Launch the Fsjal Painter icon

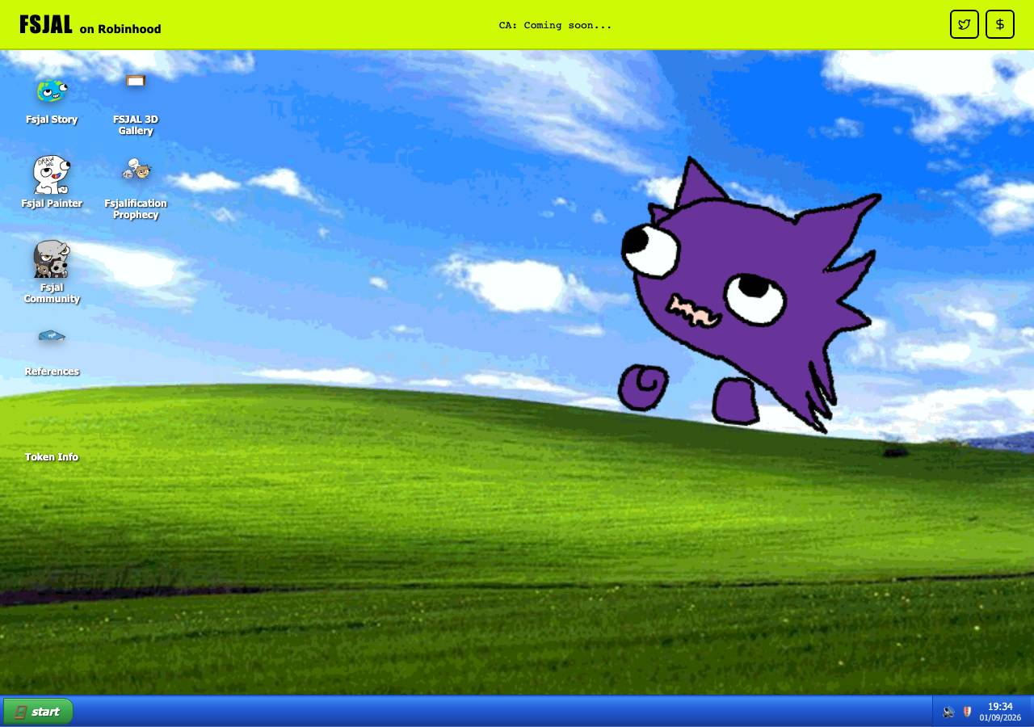(x=52, y=183)
